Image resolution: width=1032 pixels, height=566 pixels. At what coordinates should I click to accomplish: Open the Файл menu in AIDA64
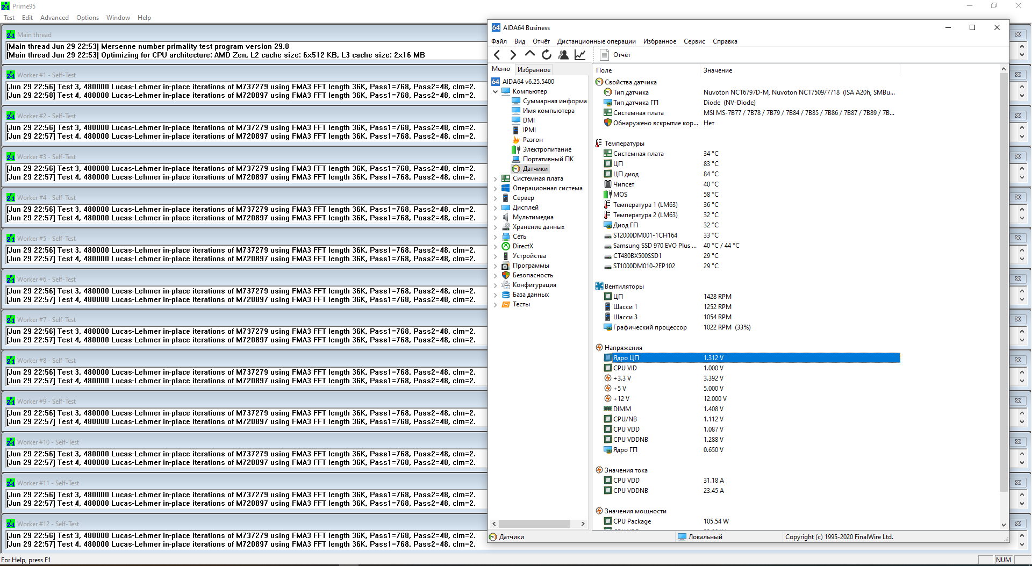[x=499, y=41]
